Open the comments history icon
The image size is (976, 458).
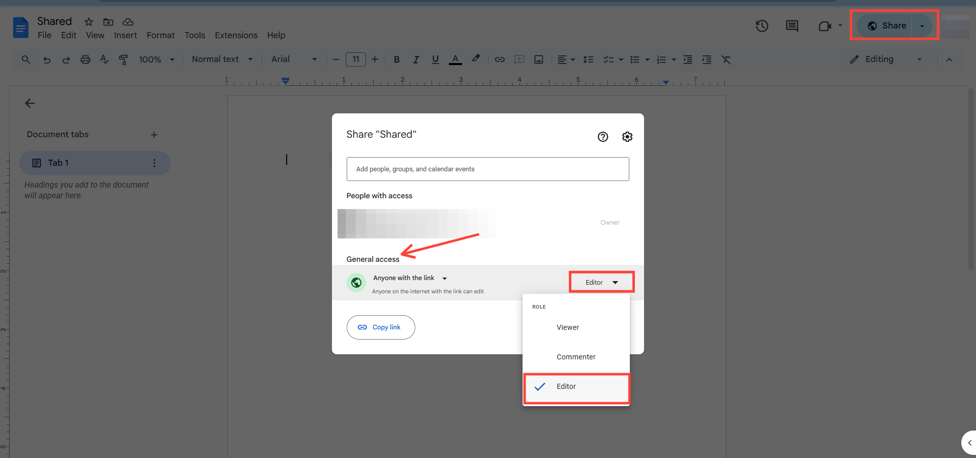[x=792, y=26]
